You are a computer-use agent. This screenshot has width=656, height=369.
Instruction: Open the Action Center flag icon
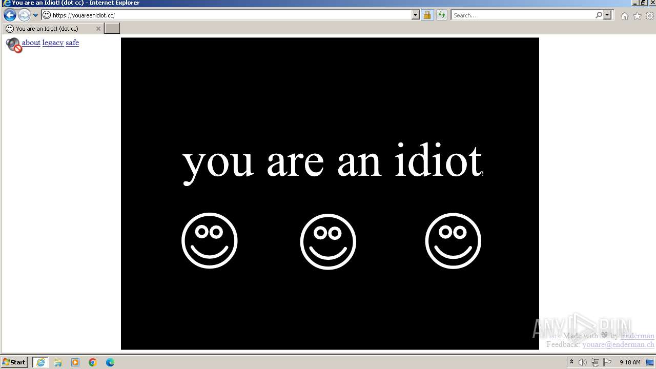[x=607, y=362]
